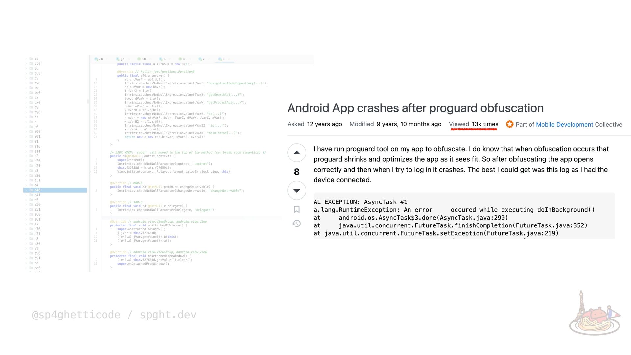Open the question title link
This screenshot has width=631, height=355.
[x=415, y=108]
